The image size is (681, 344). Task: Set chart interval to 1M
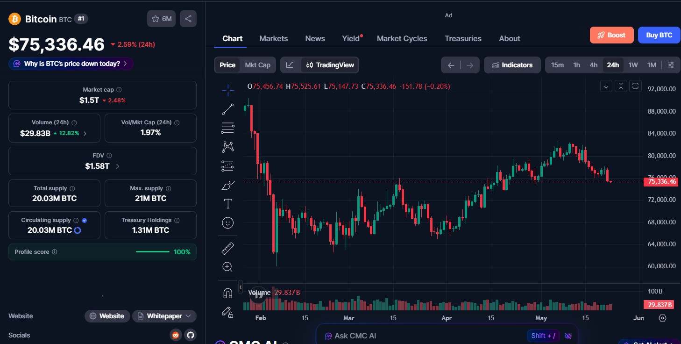coord(652,65)
